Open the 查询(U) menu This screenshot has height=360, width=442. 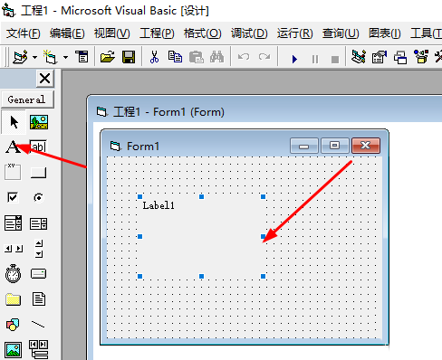(341, 33)
